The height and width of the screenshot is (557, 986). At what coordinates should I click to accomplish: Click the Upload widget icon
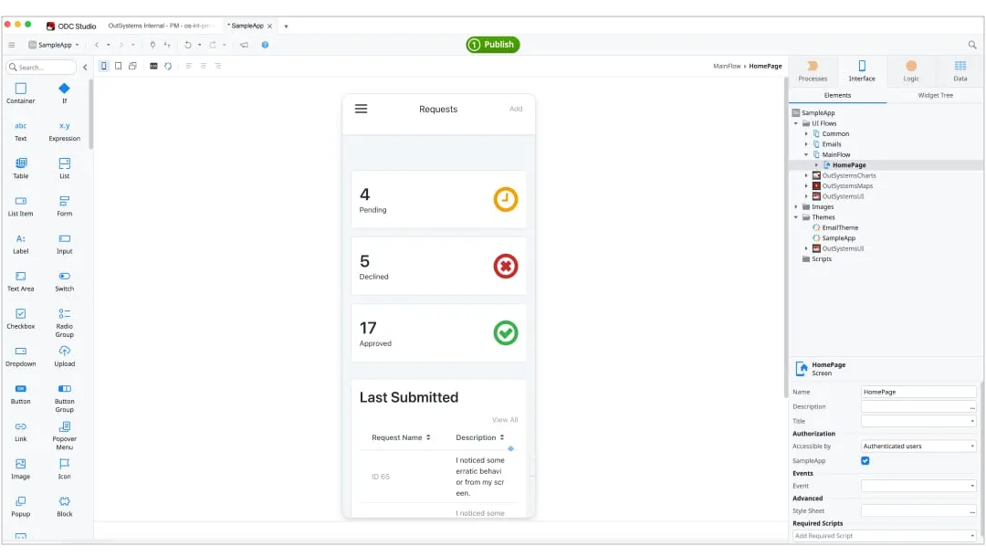pyautogui.click(x=64, y=352)
